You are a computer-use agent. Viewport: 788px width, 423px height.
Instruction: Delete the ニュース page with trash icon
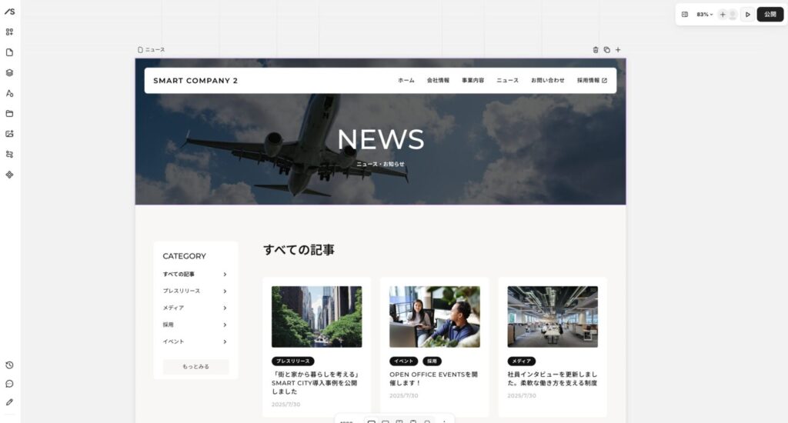pos(596,50)
